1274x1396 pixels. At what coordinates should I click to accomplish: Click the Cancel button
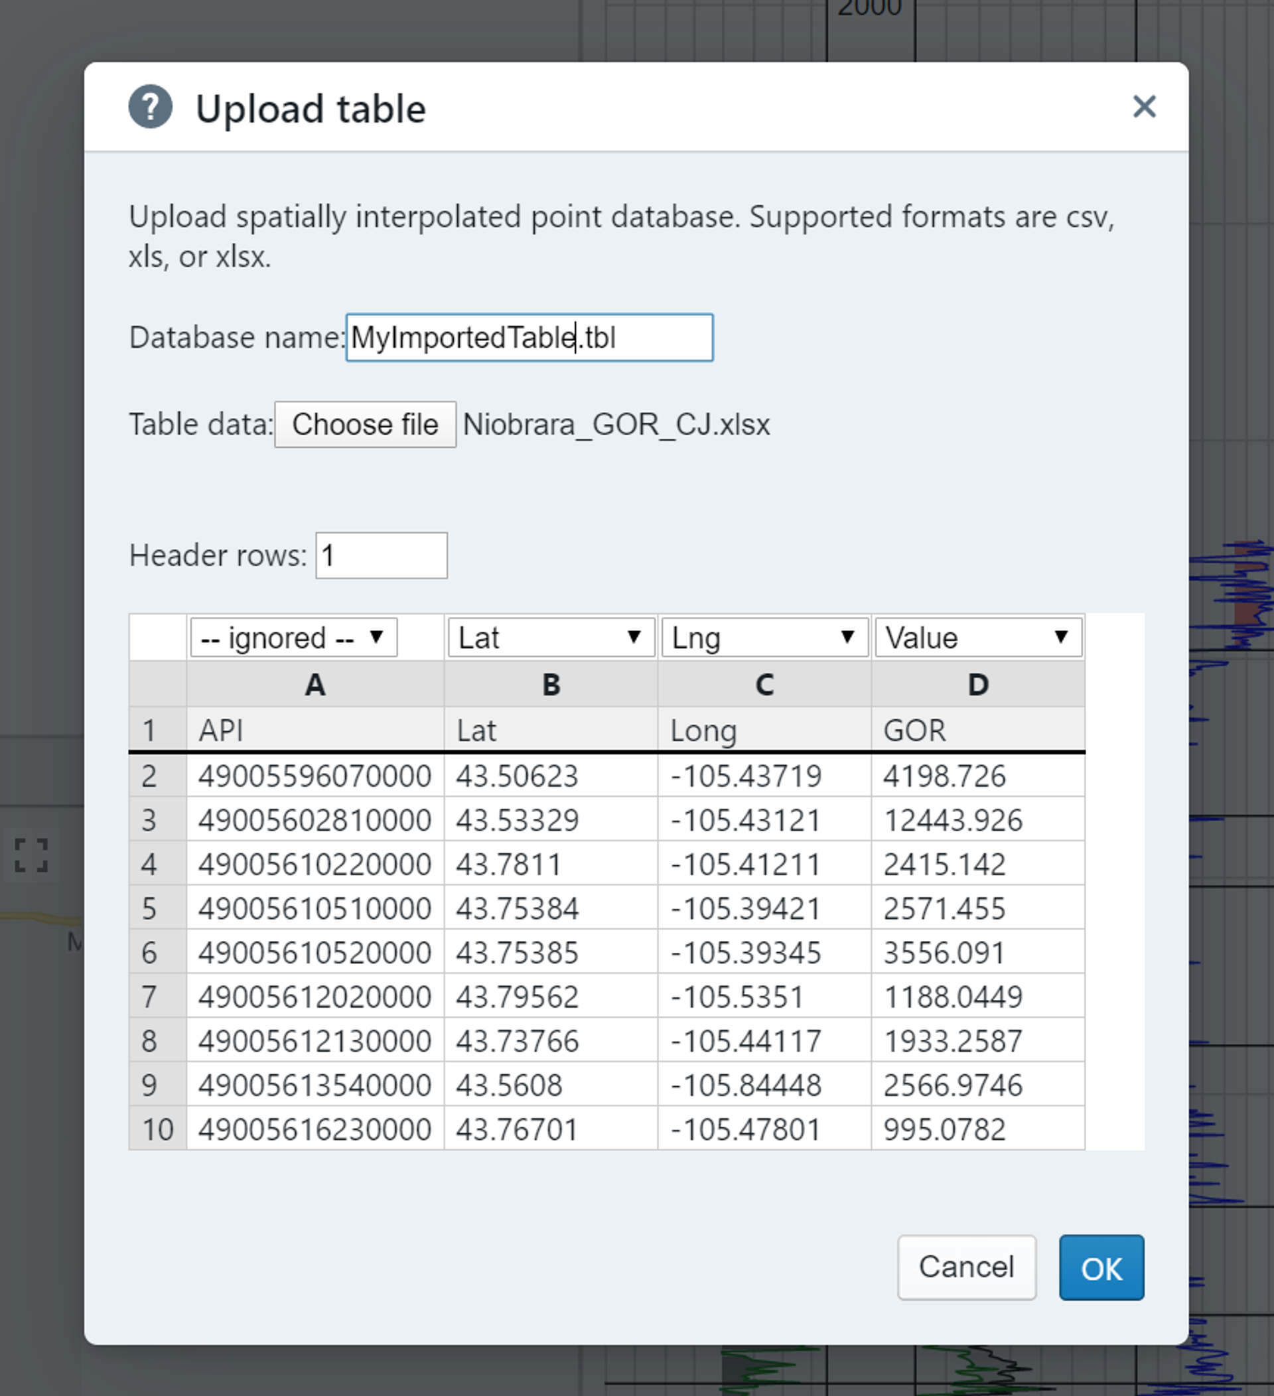(966, 1267)
